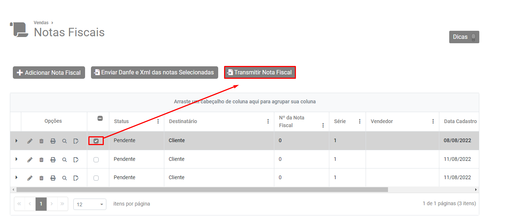Click the 'Arraste um cabeçalho de coluna' grouping area

pos(245,101)
